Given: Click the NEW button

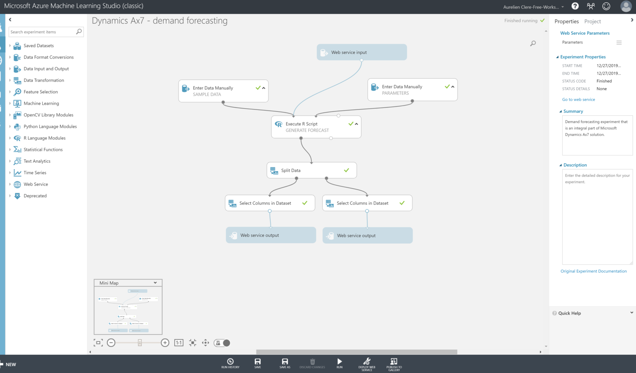Looking at the screenshot, I should (x=8, y=365).
